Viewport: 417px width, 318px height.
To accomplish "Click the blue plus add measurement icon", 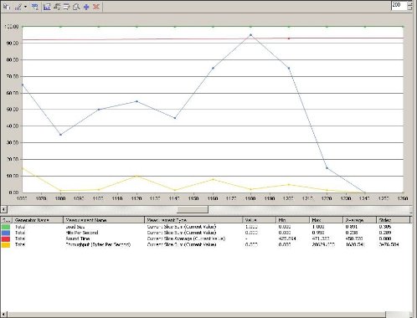I will pyautogui.click(x=86, y=7).
